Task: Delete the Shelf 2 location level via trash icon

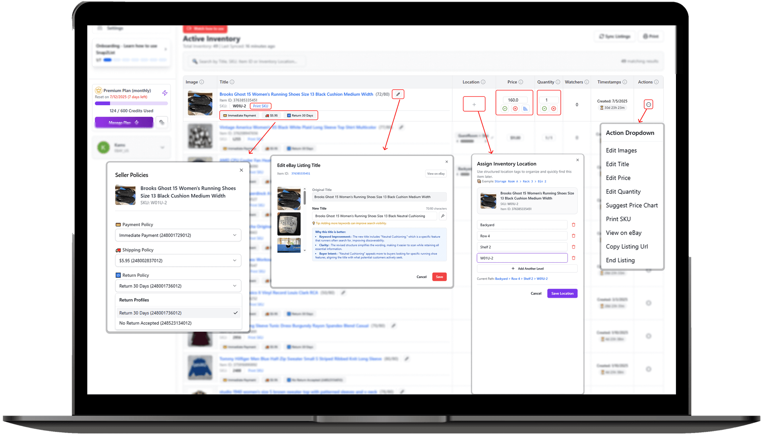Action: (x=573, y=246)
